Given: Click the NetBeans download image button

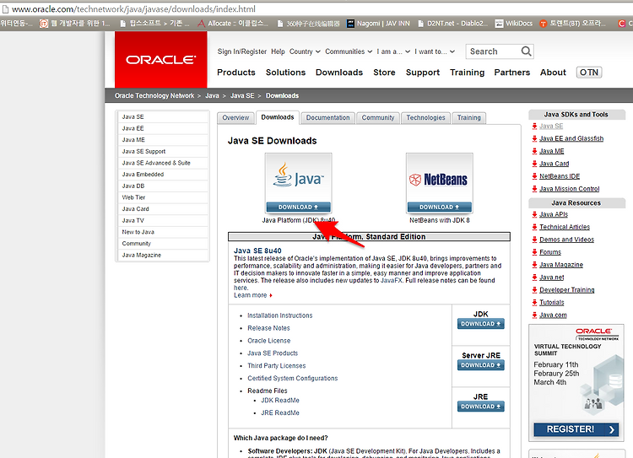Looking at the screenshot, I should point(439,183).
